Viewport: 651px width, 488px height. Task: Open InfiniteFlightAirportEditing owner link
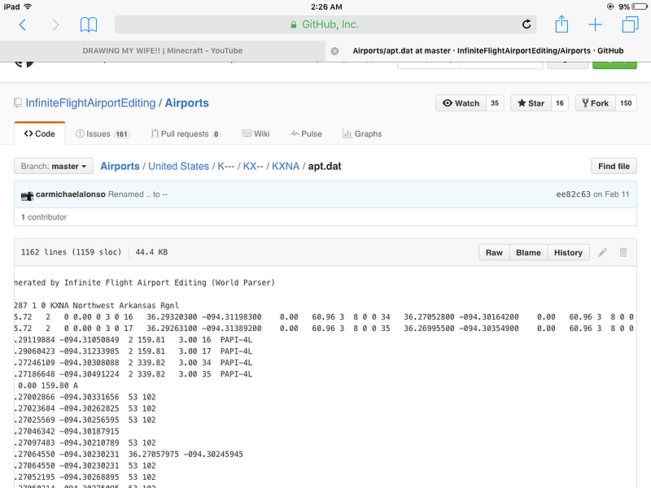(x=90, y=103)
